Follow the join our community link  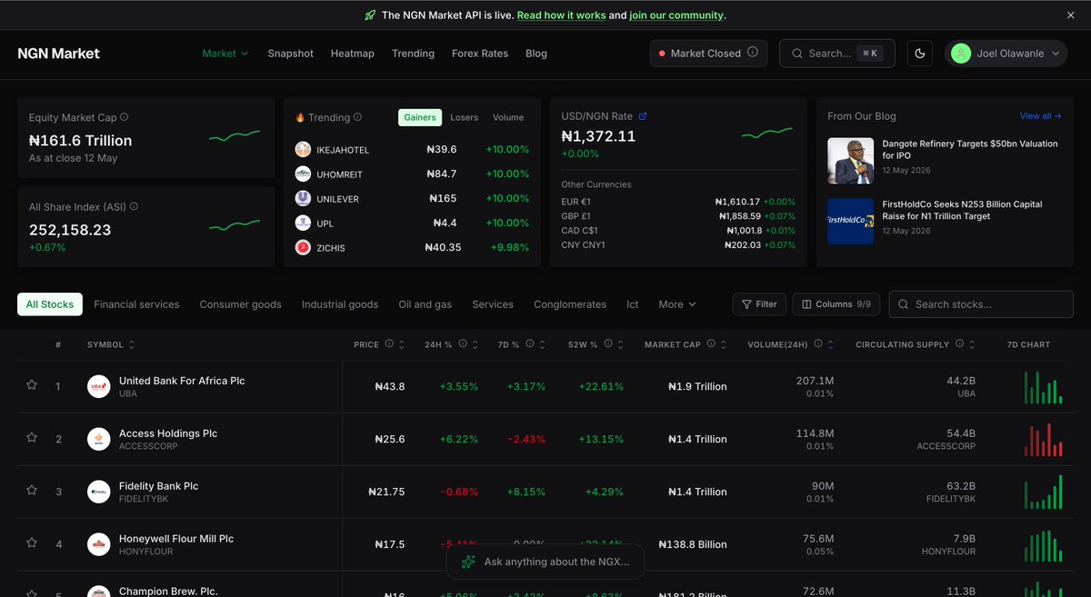pyautogui.click(x=676, y=15)
